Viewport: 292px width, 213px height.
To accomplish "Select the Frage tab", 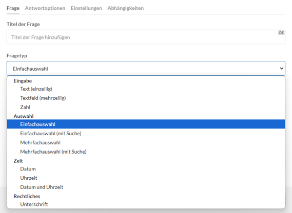I will point(13,8).
